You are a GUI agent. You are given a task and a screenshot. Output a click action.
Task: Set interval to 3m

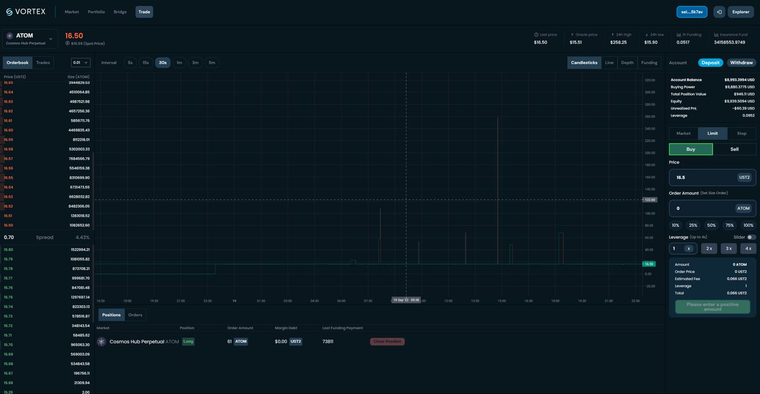point(195,63)
